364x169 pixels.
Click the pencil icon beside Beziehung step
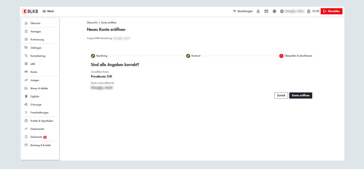pyautogui.click(x=93, y=56)
